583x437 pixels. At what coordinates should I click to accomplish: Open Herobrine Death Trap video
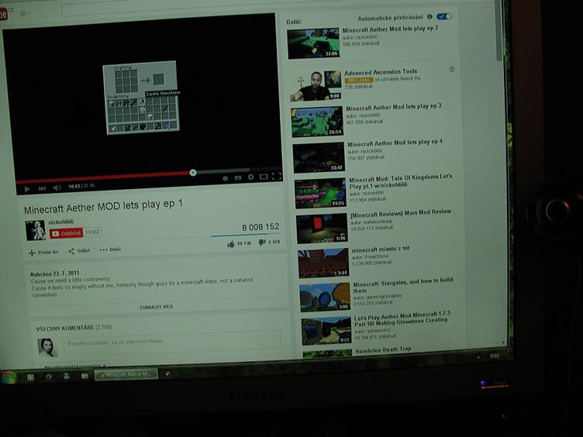(383, 349)
